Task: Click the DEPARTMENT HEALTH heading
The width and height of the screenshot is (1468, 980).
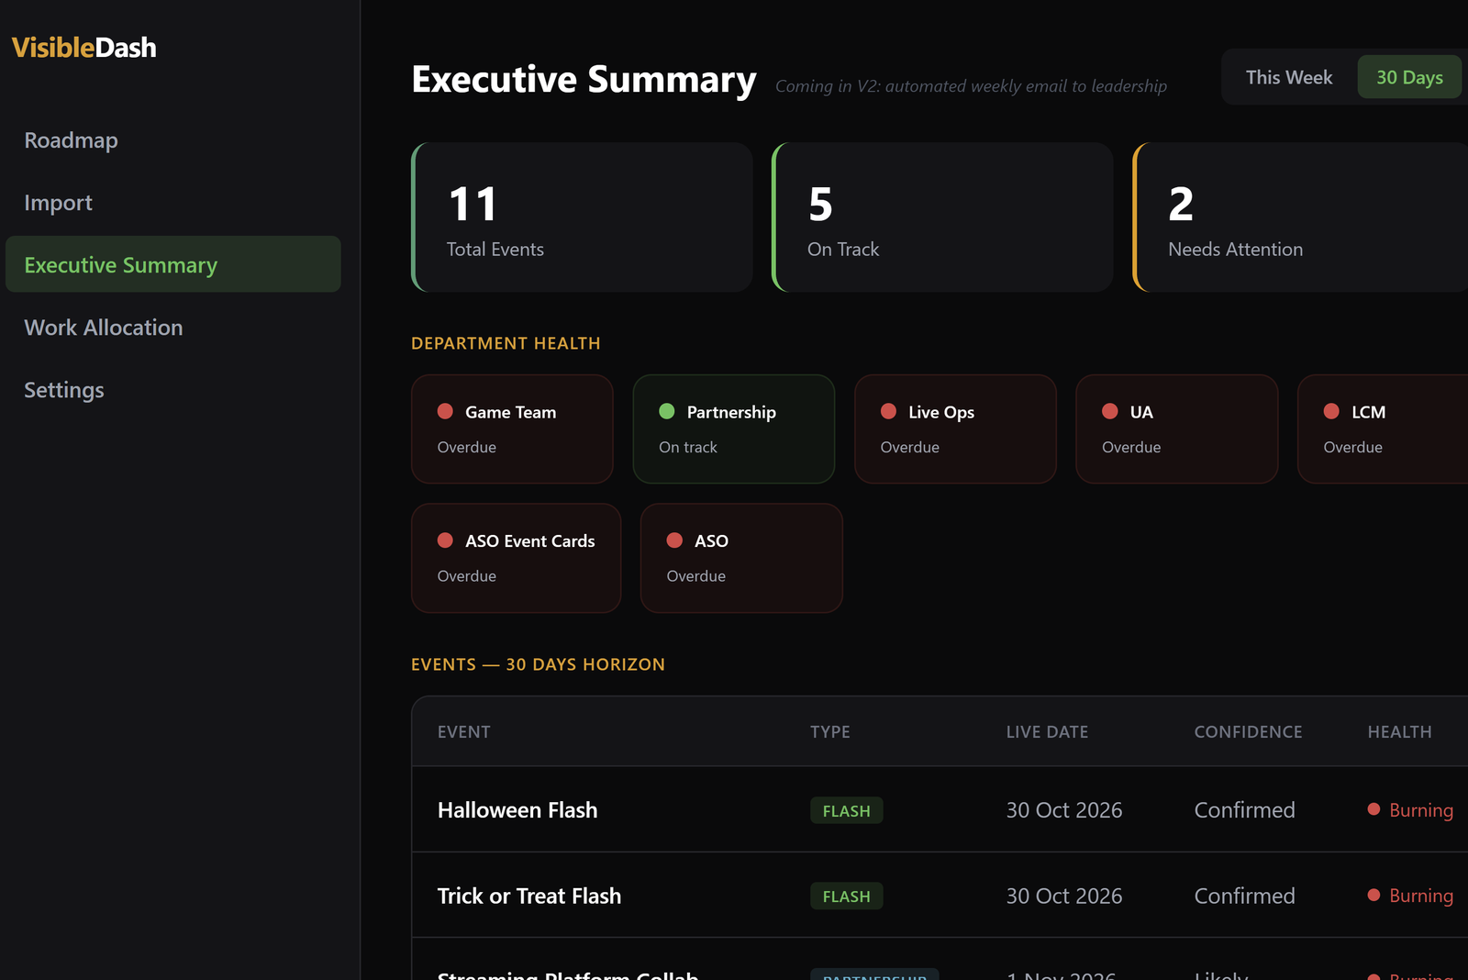Action: (x=506, y=343)
